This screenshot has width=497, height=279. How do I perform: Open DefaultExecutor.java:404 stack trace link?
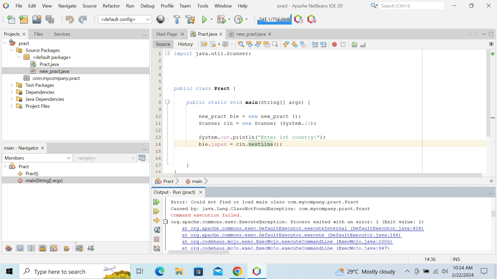click(303, 228)
